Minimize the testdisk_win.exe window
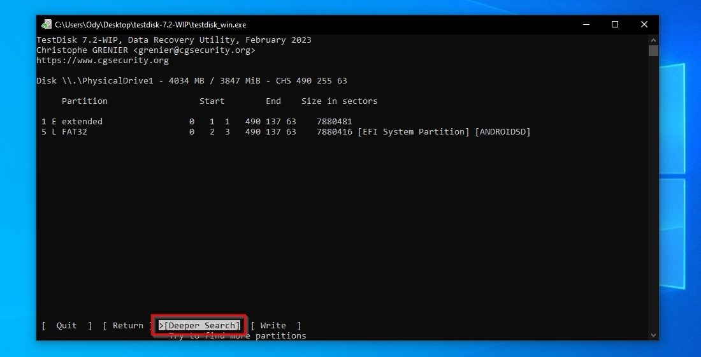Viewport: 701px width, 357px height. click(586, 25)
